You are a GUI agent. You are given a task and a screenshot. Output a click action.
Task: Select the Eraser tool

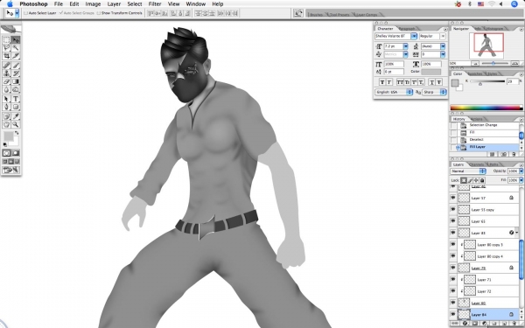6,81
